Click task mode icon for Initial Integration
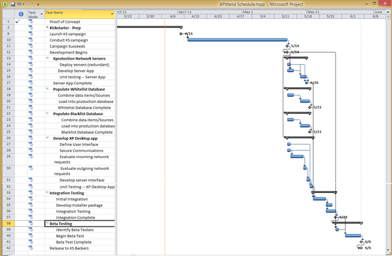 tap(31, 199)
